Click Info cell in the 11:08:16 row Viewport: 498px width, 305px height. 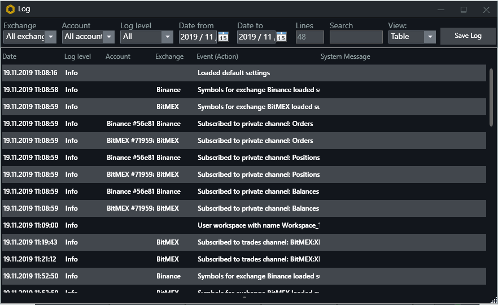pyautogui.click(x=72, y=73)
